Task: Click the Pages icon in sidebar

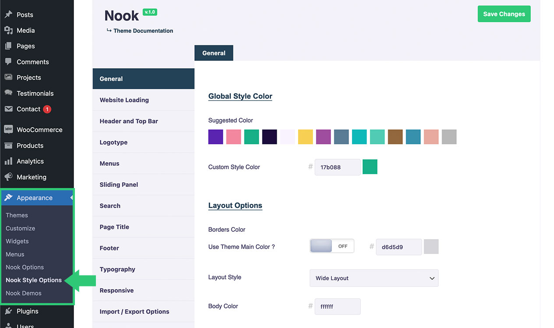Action: [x=8, y=46]
